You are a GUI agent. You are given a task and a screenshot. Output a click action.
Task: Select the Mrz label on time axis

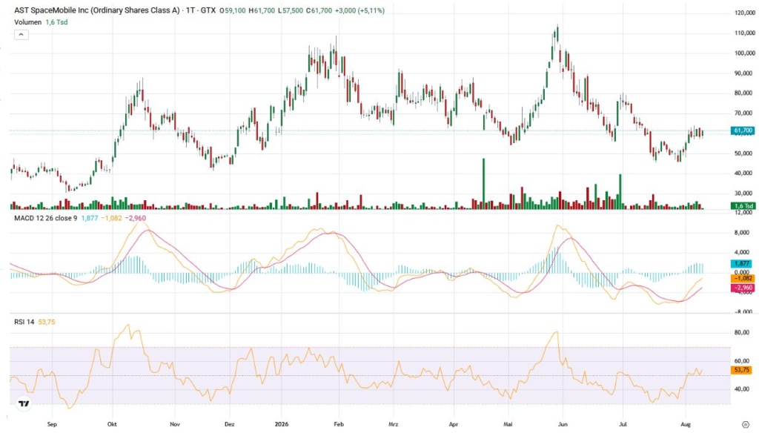[x=393, y=424]
